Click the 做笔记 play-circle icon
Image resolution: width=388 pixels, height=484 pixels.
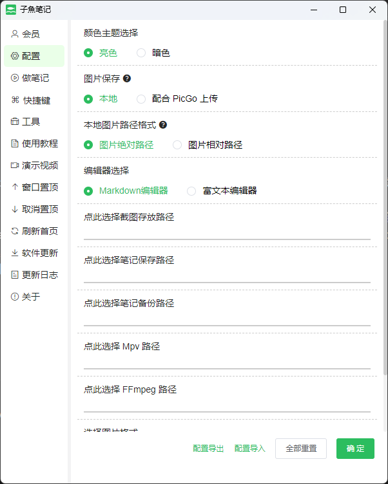pos(15,78)
